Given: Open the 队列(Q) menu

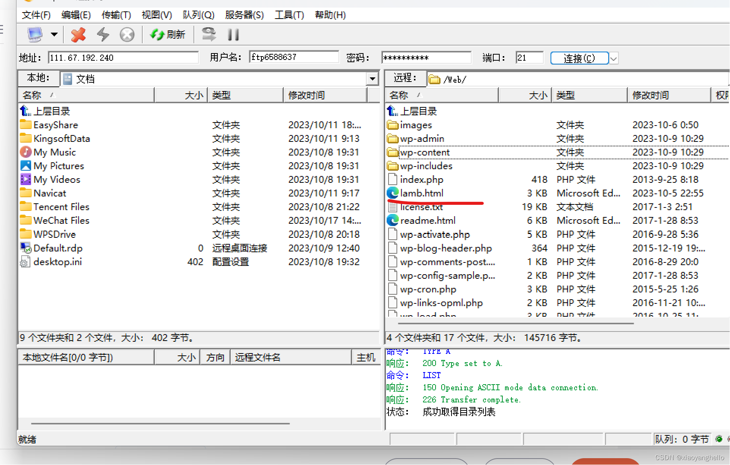Looking at the screenshot, I should tap(198, 15).
